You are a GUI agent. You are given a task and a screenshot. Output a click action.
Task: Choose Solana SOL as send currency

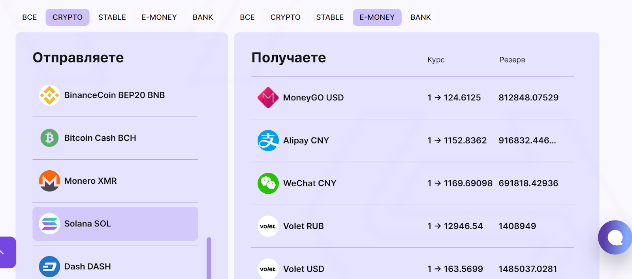(x=115, y=224)
